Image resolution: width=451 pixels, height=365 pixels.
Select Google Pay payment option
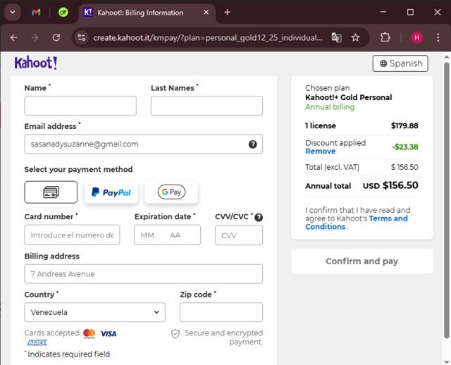pyautogui.click(x=171, y=192)
